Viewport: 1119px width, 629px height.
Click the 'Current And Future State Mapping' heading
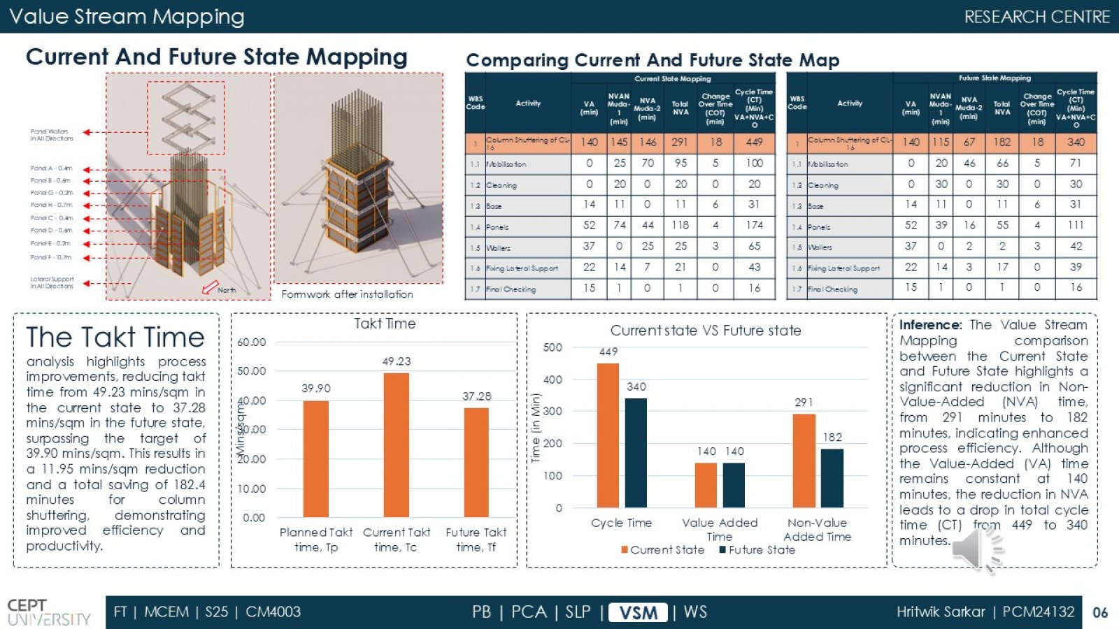click(x=217, y=57)
